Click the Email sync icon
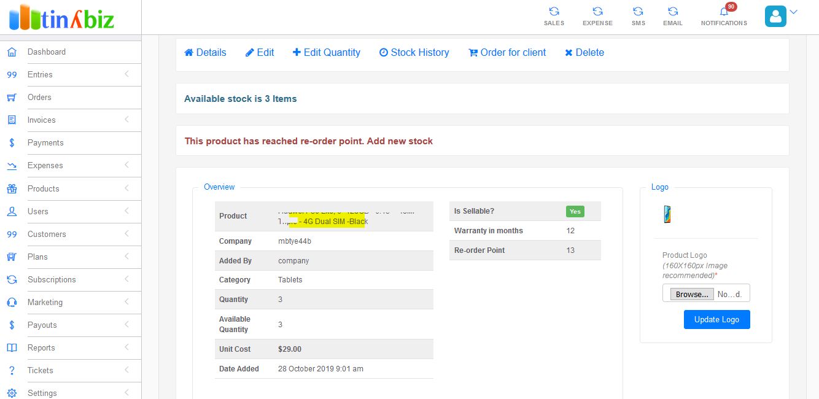The width and height of the screenshot is (819, 399). (x=673, y=11)
